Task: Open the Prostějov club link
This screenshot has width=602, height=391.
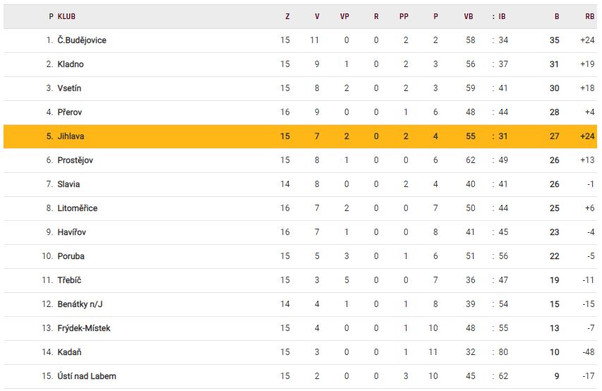Action: click(76, 160)
